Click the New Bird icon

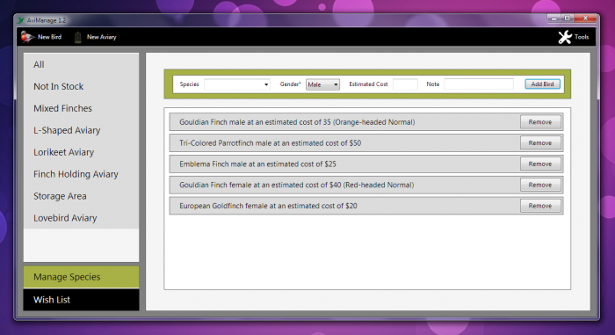tap(27, 37)
